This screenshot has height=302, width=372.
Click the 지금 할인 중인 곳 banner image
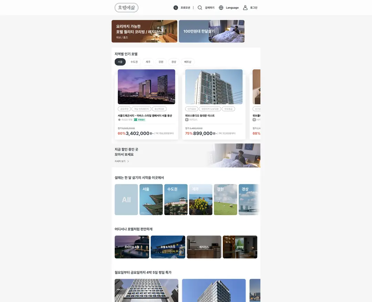(234, 155)
